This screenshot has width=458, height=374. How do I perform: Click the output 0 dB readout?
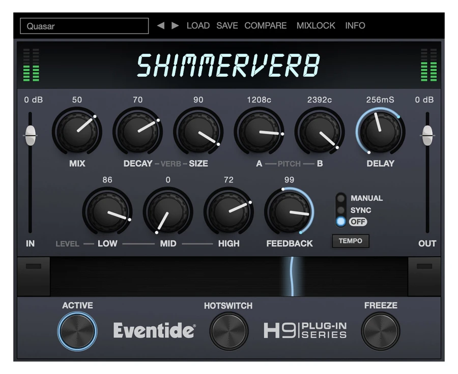[424, 100]
